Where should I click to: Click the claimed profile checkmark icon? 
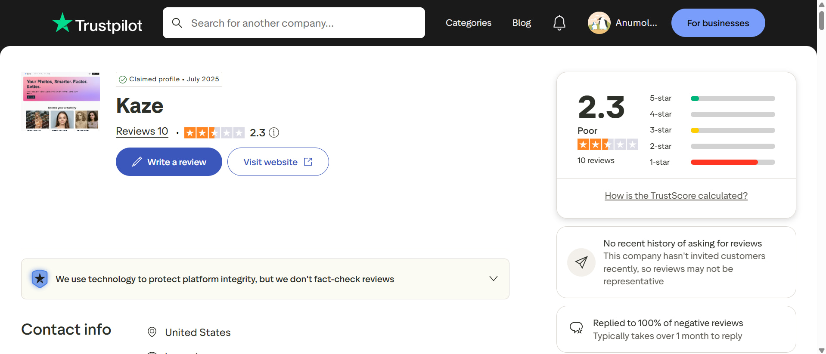pos(123,79)
